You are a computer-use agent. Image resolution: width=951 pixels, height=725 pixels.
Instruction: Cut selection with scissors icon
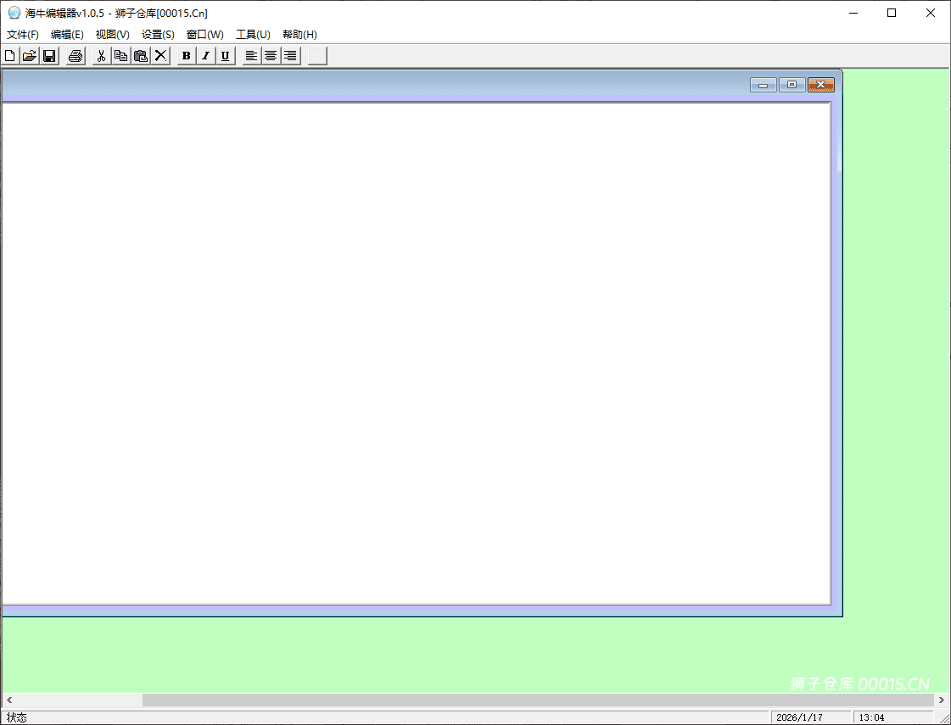pos(101,56)
